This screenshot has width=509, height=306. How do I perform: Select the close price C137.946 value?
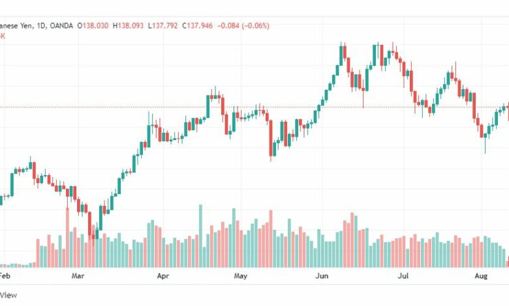(197, 25)
